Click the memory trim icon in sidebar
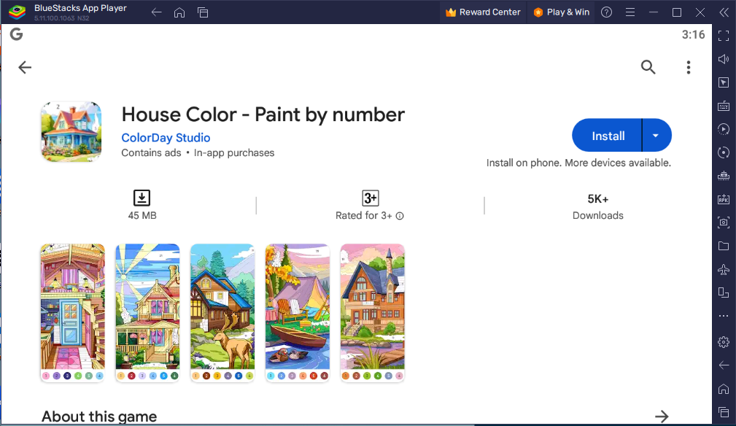Screen dimensions: 736x426 click(724, 176)
